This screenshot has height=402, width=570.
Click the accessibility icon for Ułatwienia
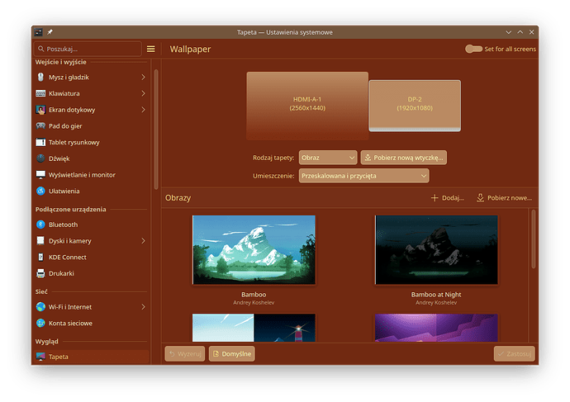coord(40,191)
